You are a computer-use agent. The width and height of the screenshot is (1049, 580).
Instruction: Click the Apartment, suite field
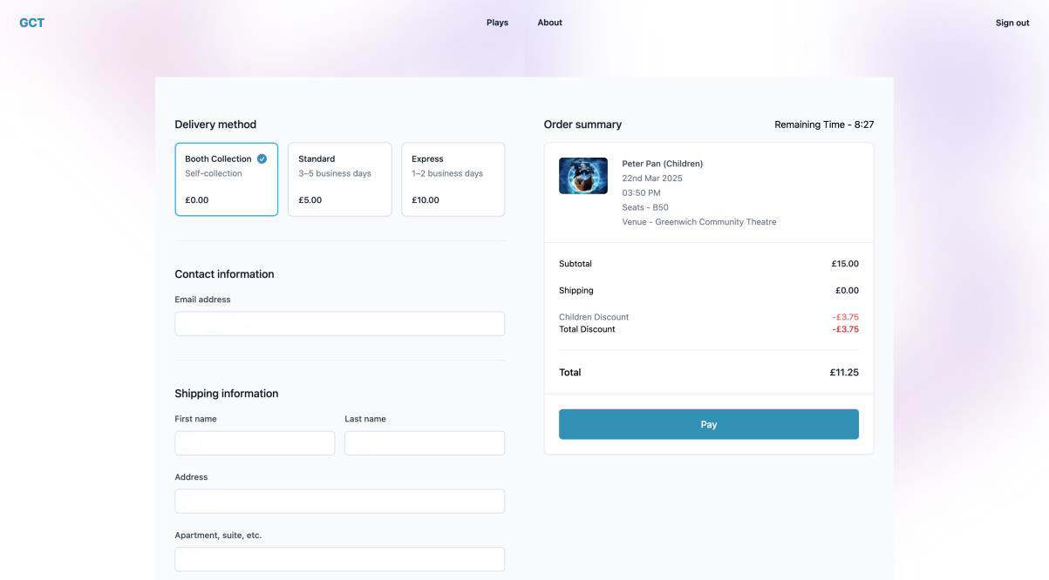[x=339, y=558]
